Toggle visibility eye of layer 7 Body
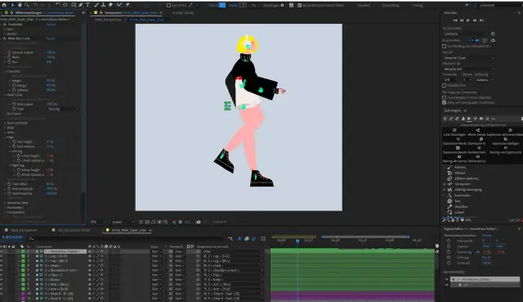523x302 pixels. pyautogui.click(x=2, y=280)
